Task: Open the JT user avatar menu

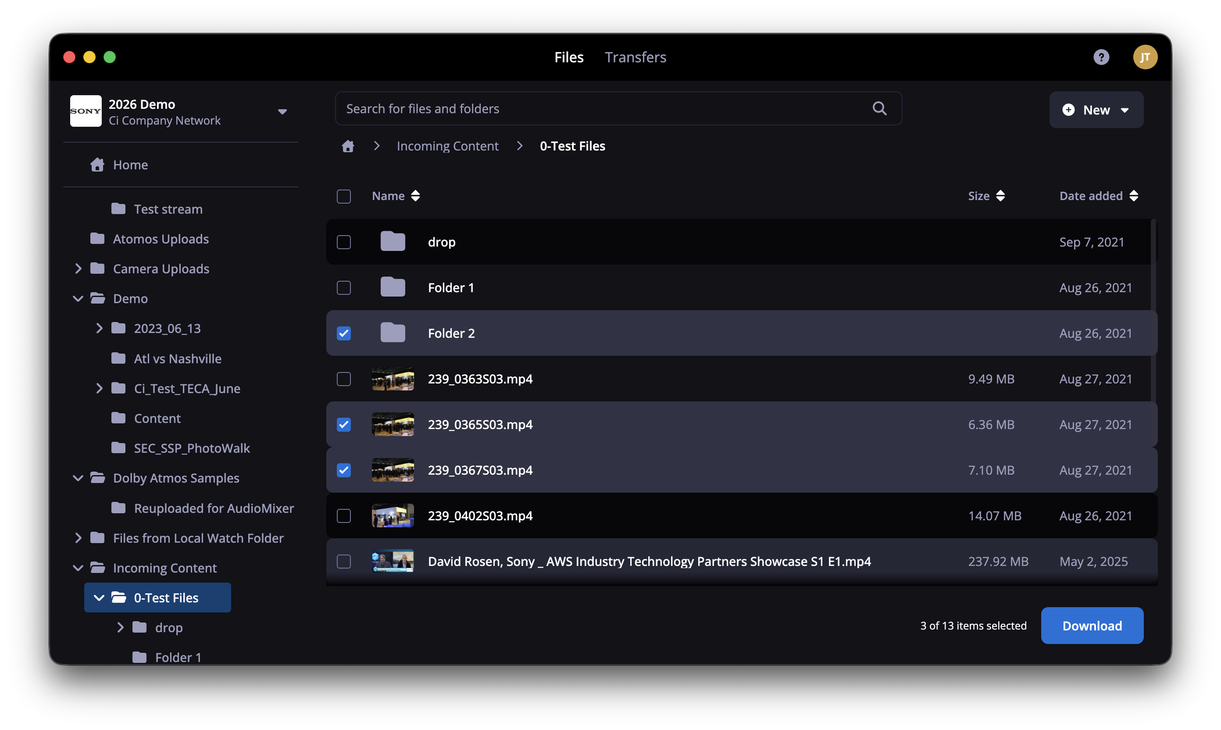Action: tap(1145, 57)
